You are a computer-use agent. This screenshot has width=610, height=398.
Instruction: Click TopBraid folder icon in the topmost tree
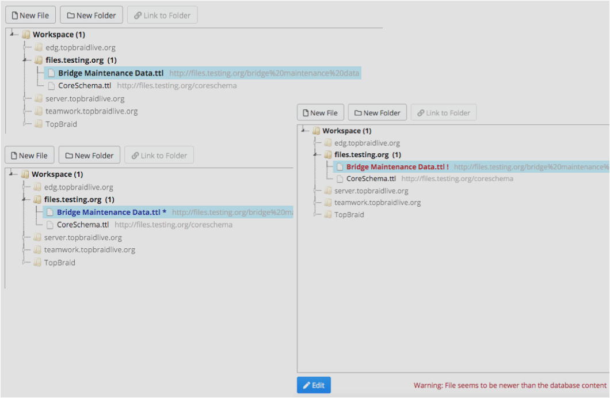pos(39,124)
